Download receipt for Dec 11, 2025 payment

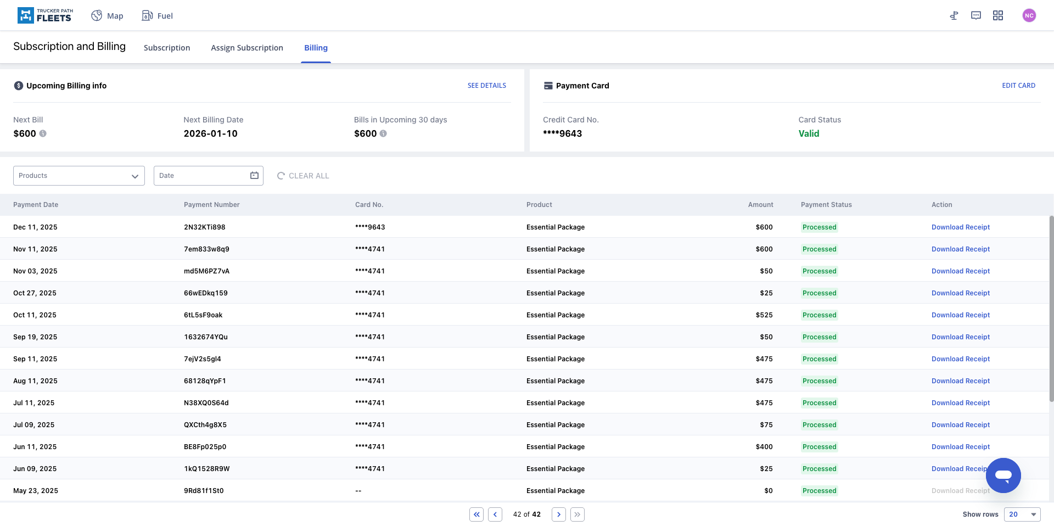[x=960, y=227]
